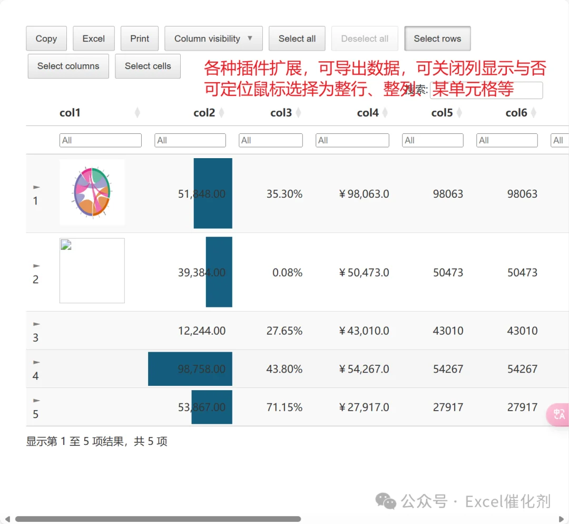569x524 pixels.
Task: Click the 43010 cell in col5
Action: 448,331
